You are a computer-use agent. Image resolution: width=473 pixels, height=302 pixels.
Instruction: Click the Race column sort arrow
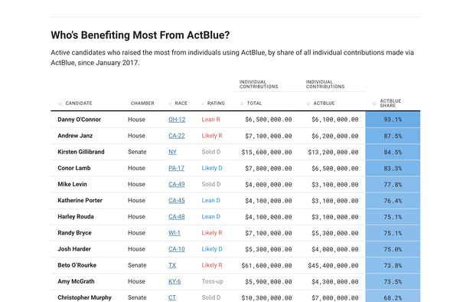[x=170, y=103]
